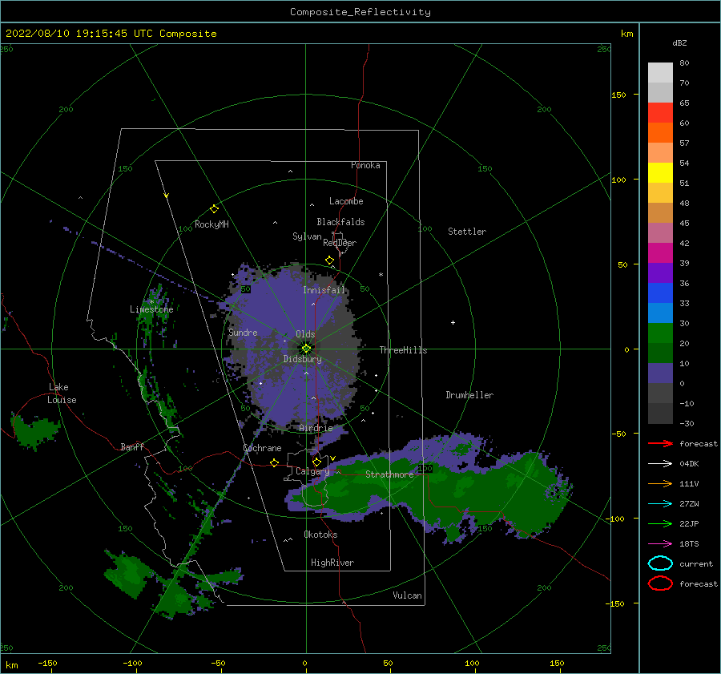Viewport: 721px width, 674px height.
Task: Click the Vulcan town label
Action: 408,595
